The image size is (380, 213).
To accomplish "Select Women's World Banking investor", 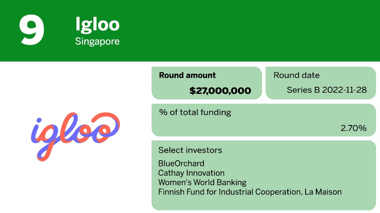I will [202, 183].
